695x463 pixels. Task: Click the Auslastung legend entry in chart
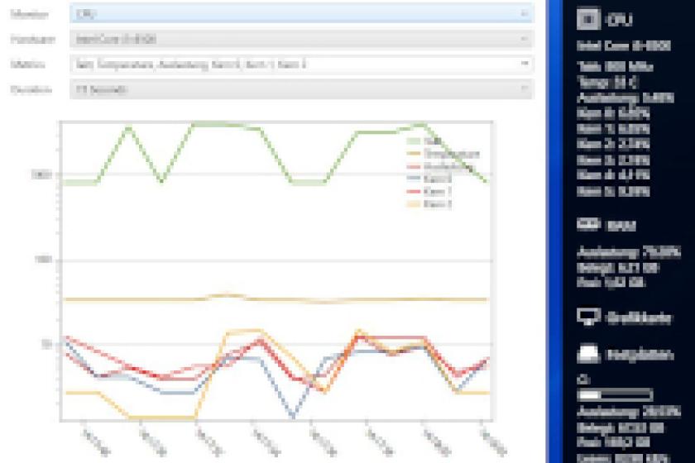440,166
